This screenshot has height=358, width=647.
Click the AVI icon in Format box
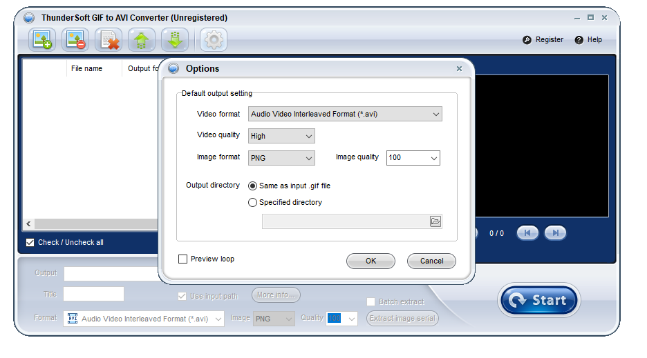click(x=73, y=319)
